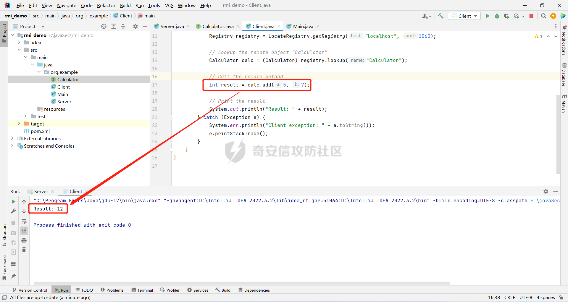Open the Terminal tool window
Viewport: 568px width, 302px height.
[142, 290]
